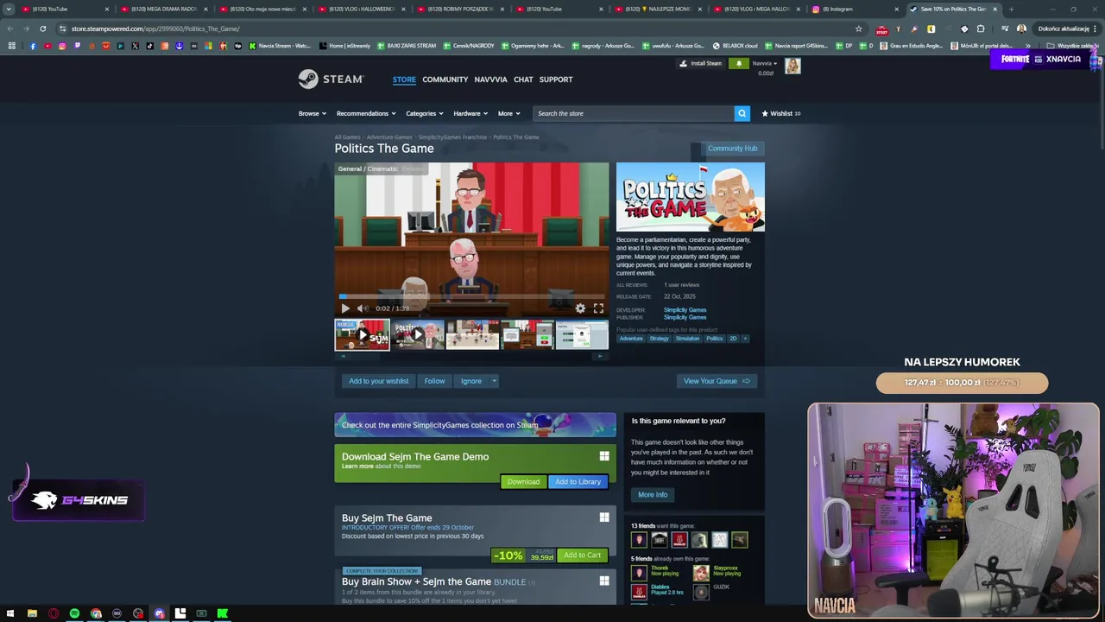Open the Community Hub button

click(732, 149)
